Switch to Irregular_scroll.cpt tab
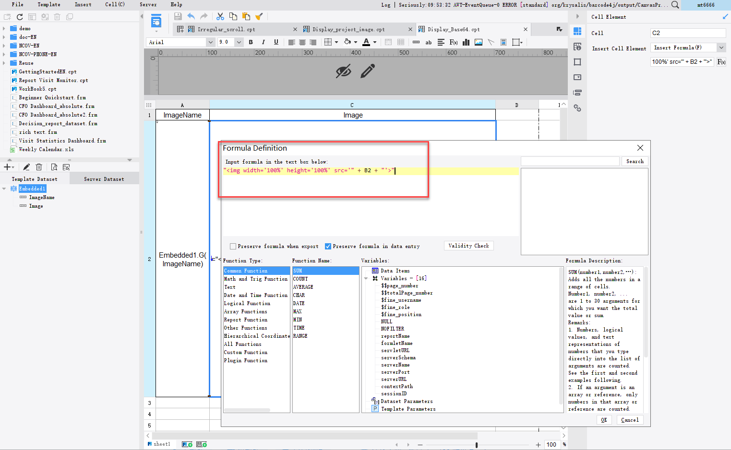Image resolution: width=731 pixels, height=450 pixels. click(227, 29)
